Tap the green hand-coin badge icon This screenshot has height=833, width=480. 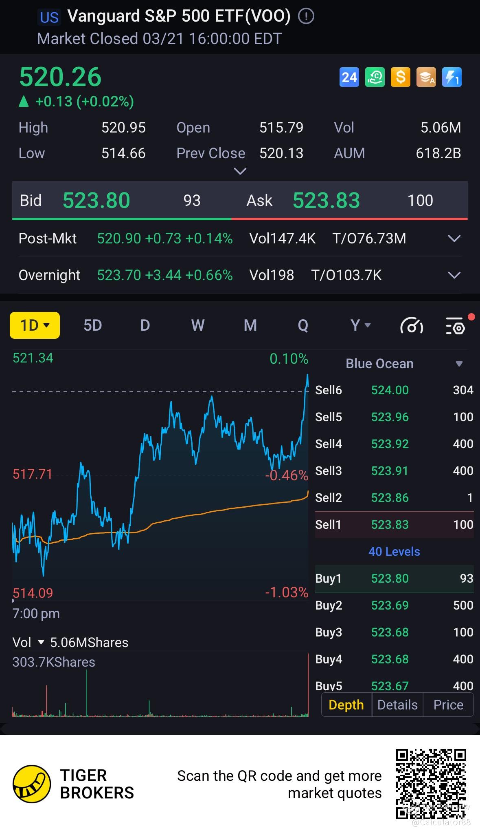375,77
